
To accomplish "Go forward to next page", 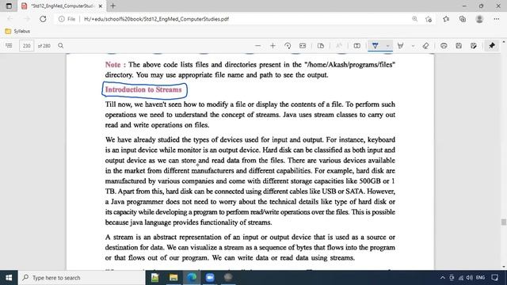I will tap(26, 19).
